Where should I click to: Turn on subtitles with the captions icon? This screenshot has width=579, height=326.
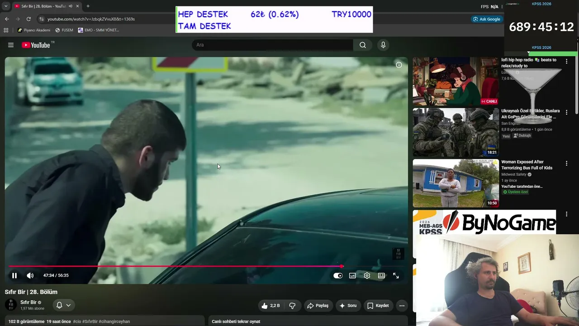click(x=352, y=275)
